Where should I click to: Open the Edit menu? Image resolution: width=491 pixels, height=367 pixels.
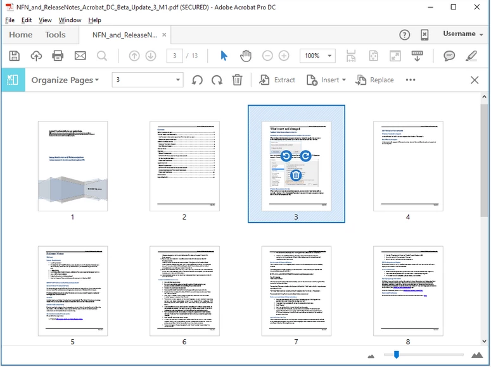(27, 20)
